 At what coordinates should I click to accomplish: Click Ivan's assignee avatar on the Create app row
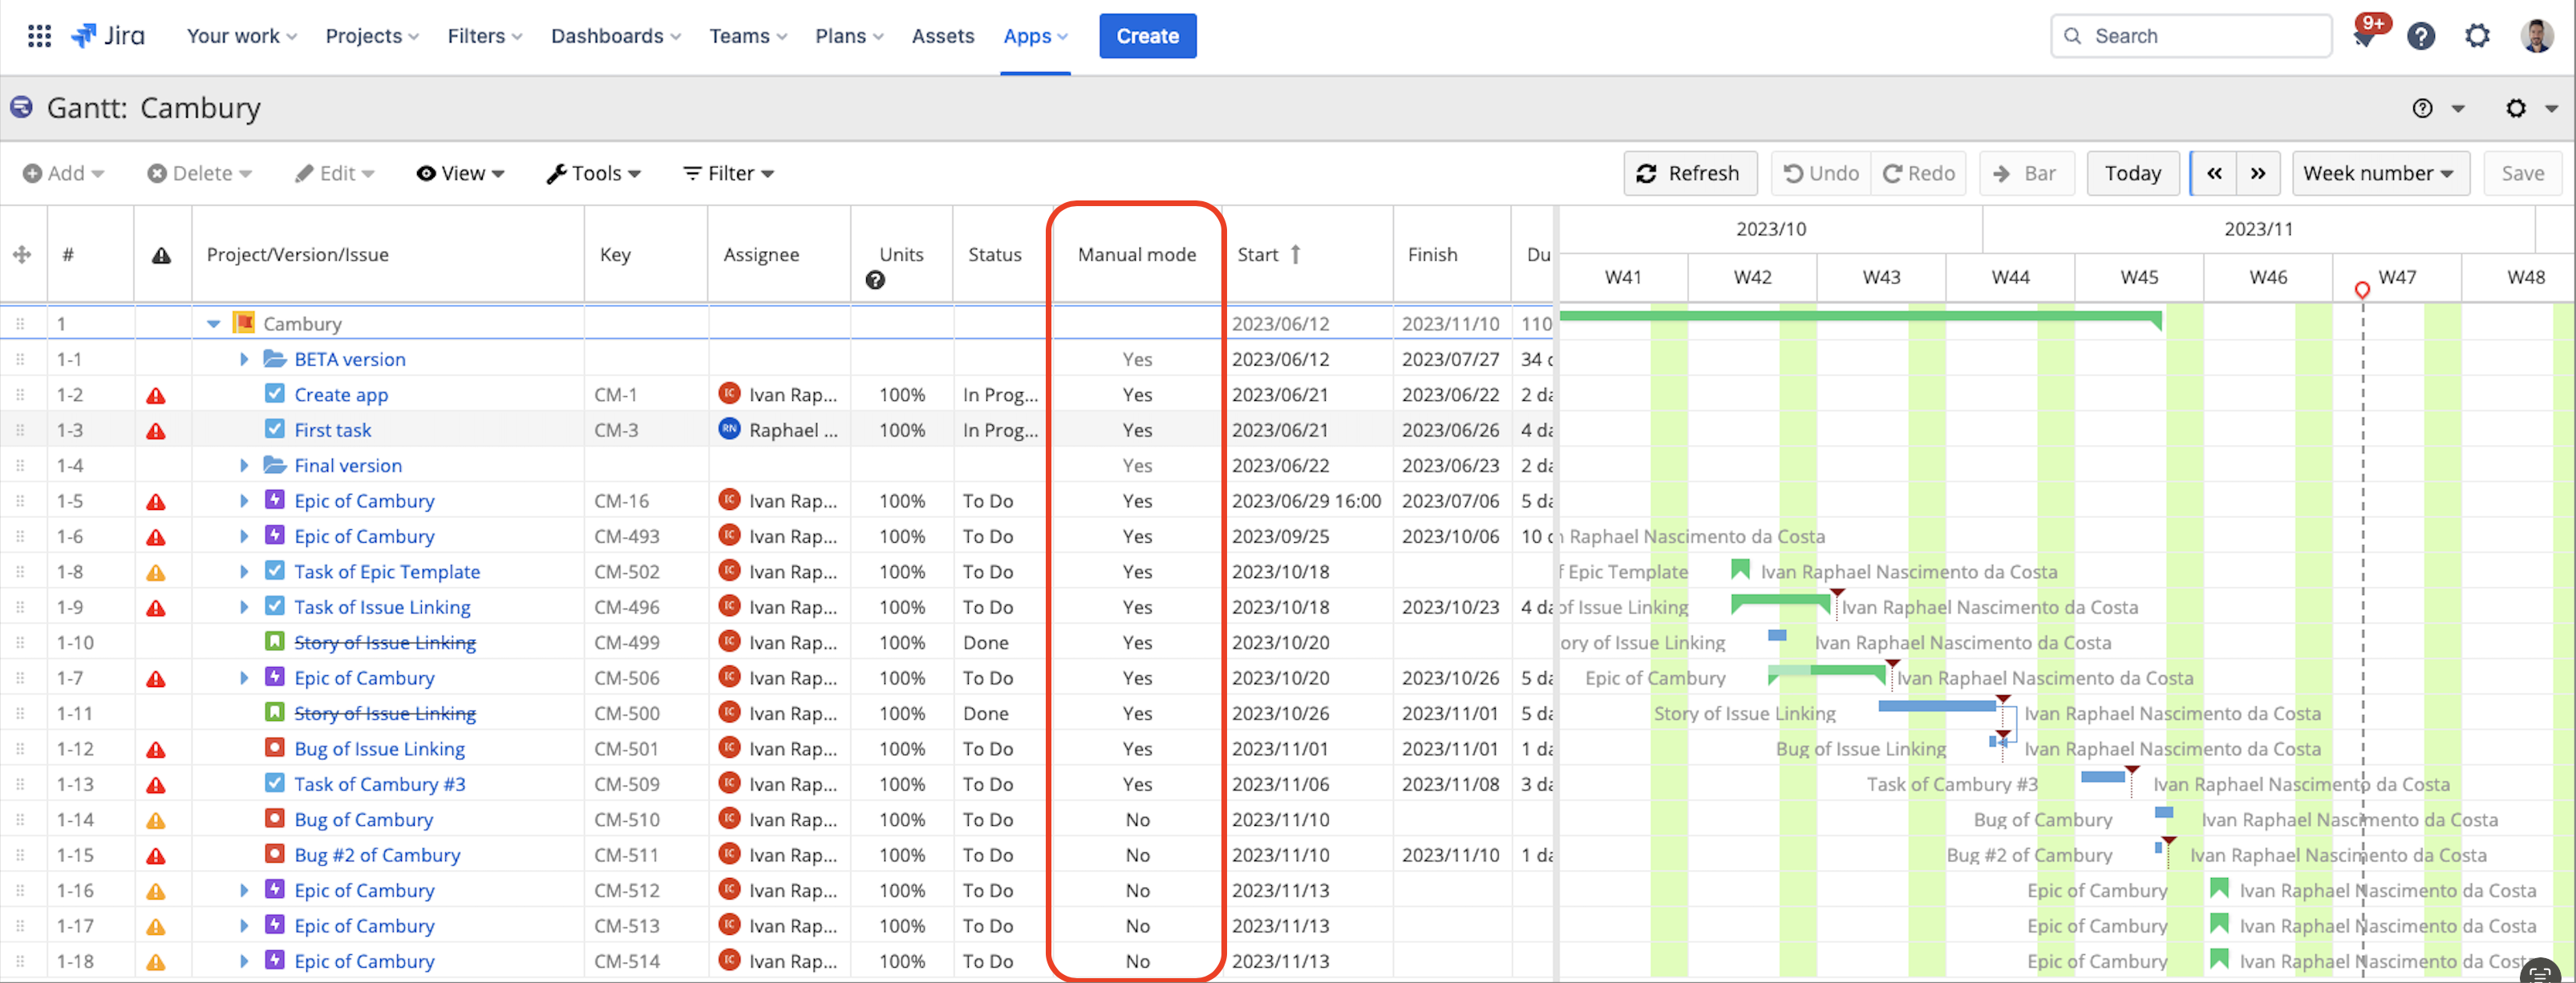tap(731, 394)
